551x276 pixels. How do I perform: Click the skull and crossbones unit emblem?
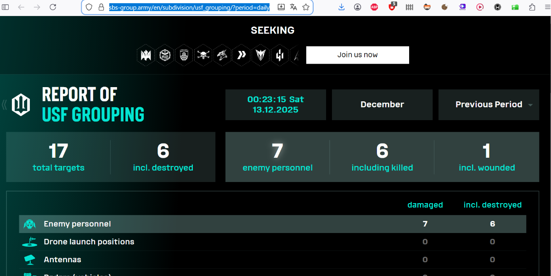(203, 55)
